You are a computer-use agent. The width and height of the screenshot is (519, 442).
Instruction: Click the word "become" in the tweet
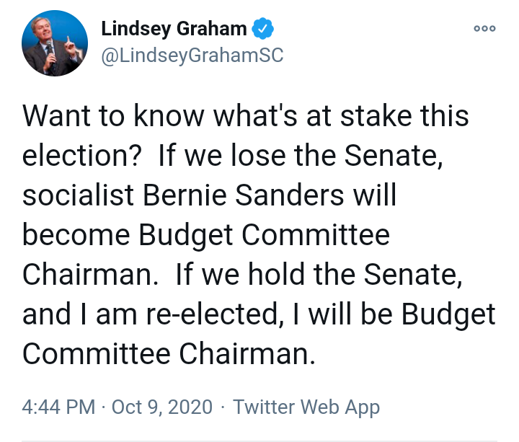[75, 236]
